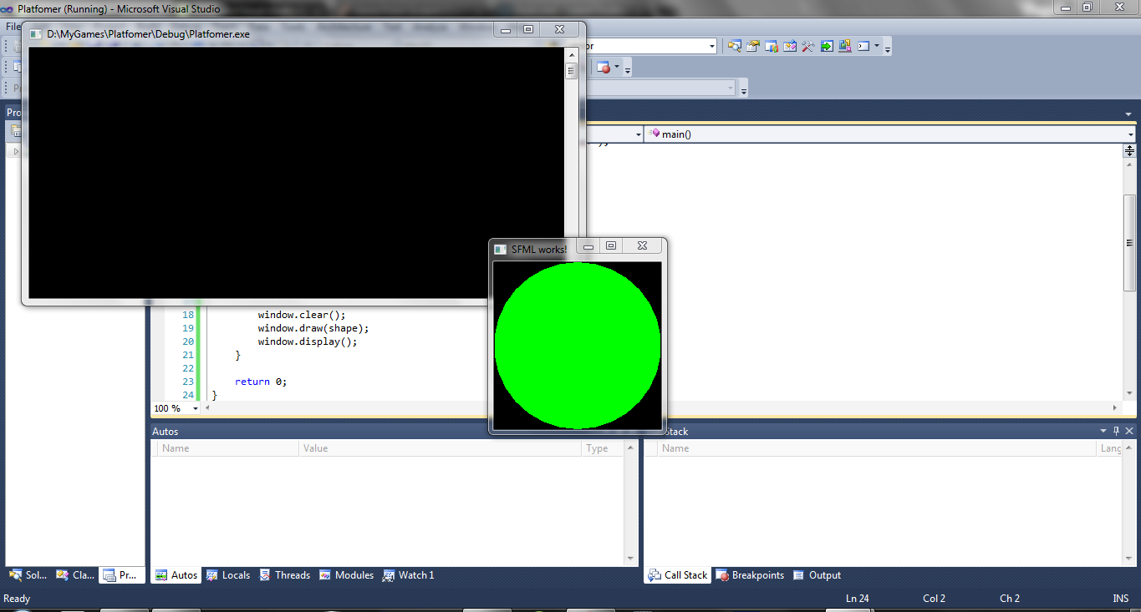Click the Team Explorer toolbar icon
Screen dimensions: 1141x612
coord(771,46)
